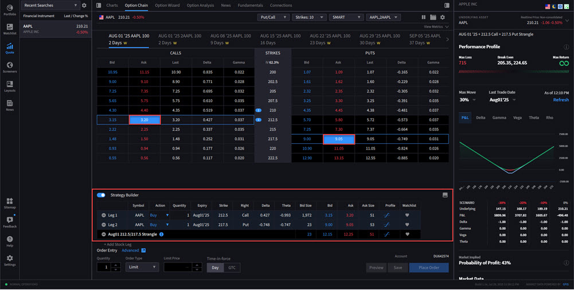
Task: Click the Performance Profile info icon
Action: click(x=567, y=47)
